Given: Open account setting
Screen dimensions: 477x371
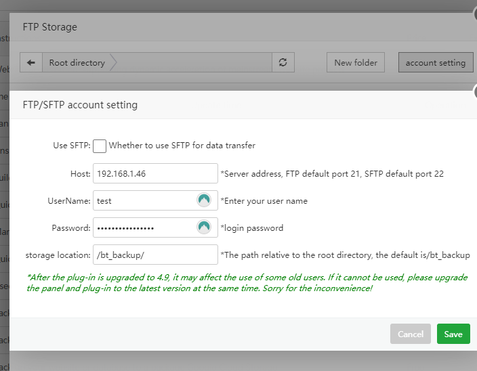Looking at the screenshot, I should pyautogui.click(x=435, y=63).
